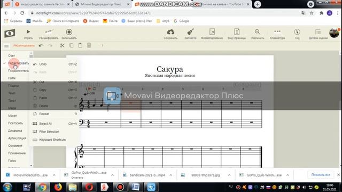Switch to Movavi Видеоредактор Плюс tab
The width and height of the screenshot is (342, 192).
coord(101,4)
